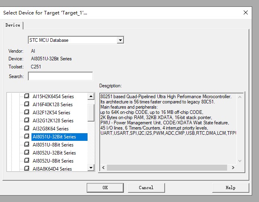Switch to the Device tab

tap(13, 25)
